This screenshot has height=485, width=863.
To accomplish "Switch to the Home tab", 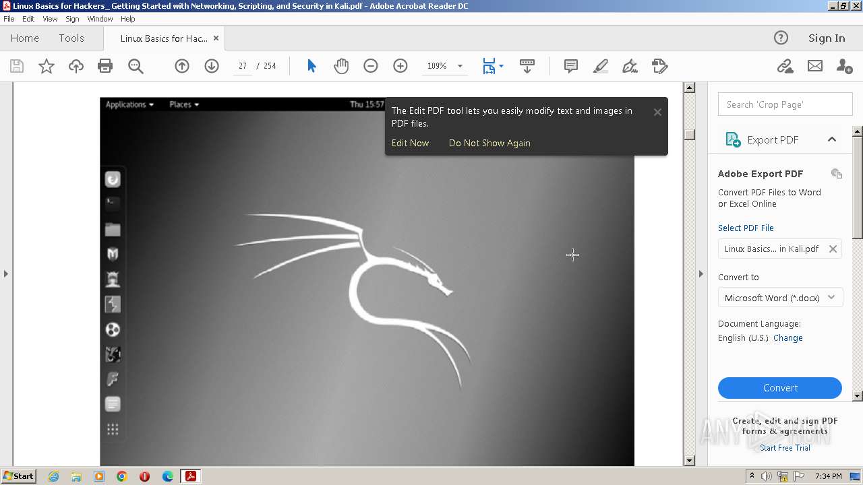I will (25, 38).
